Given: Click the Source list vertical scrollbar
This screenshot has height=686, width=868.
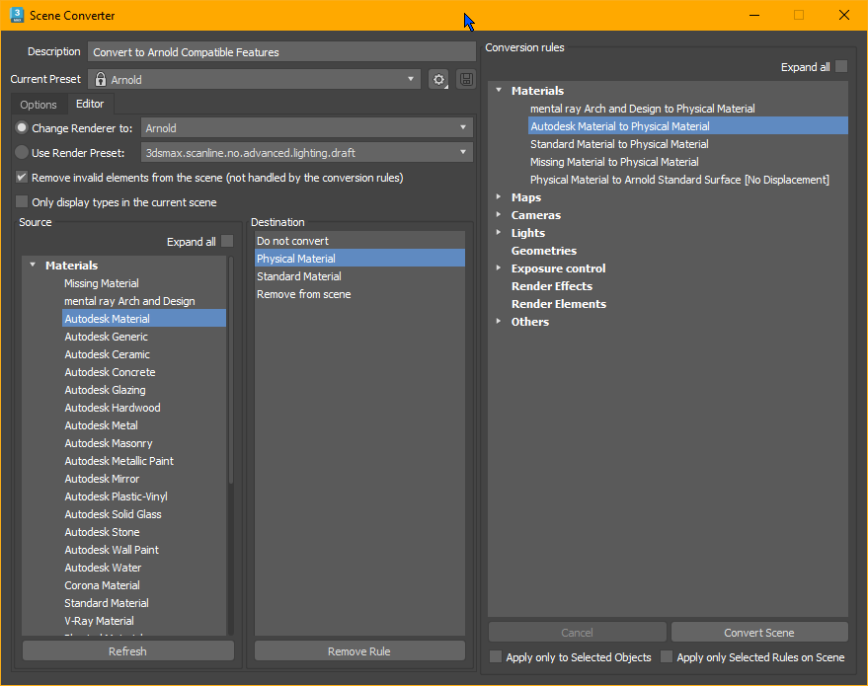Looking at the screenshot, I should [231, 371].
